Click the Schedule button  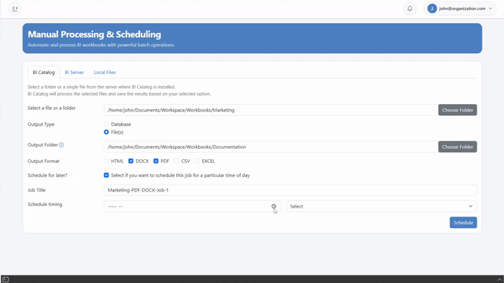click(463, 223)
